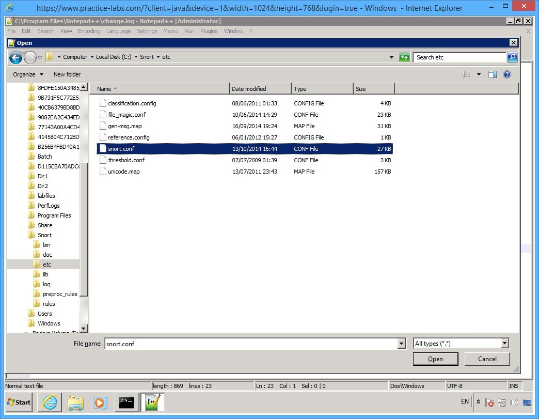This screenshot has width=539, height=419.
Task: Click the back navigation arrow
Action: tap(15, 57)
